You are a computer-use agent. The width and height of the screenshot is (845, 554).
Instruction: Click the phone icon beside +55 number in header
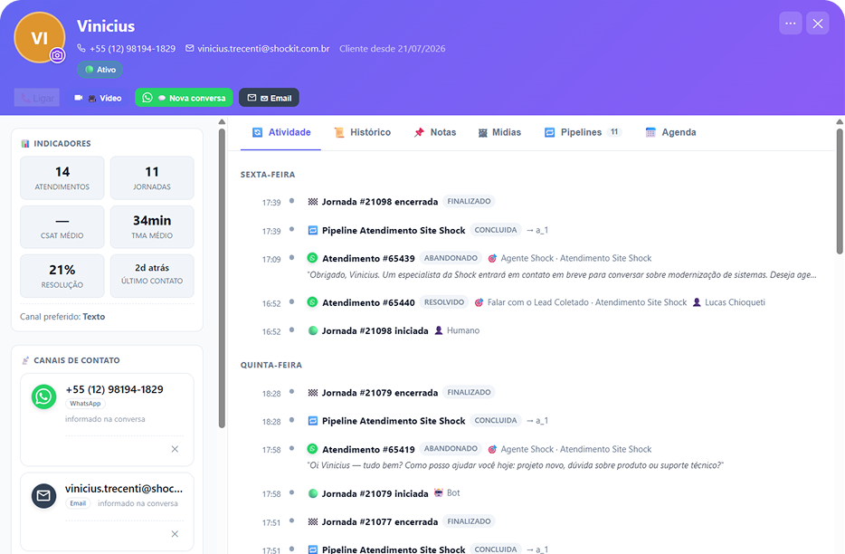(81, 48)
